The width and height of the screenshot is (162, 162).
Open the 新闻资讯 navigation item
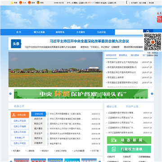click(x=60, y=32)
